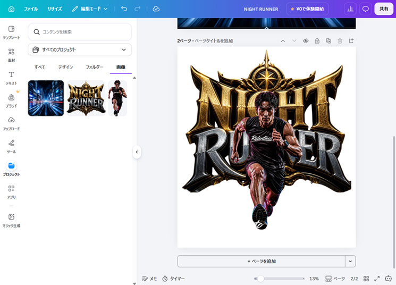Open the assistant robot icon
This screenshot has height=285, width=396.
pos(389,279)
